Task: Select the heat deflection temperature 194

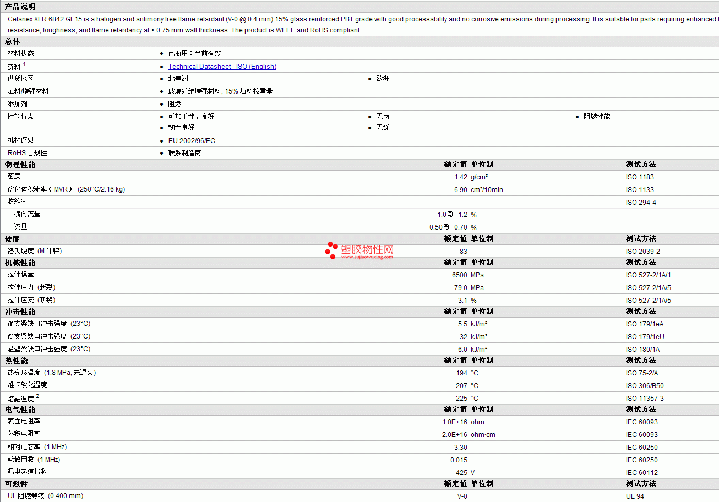Action: (461, 373)
